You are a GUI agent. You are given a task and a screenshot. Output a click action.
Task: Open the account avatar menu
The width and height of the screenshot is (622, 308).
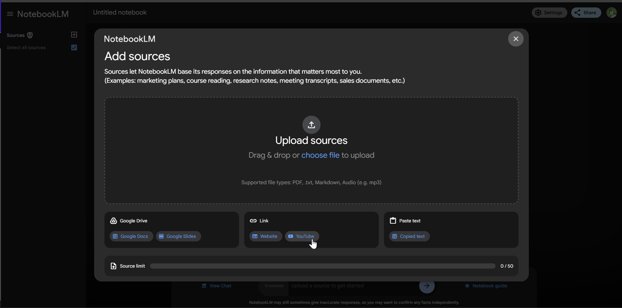point(611,13)
